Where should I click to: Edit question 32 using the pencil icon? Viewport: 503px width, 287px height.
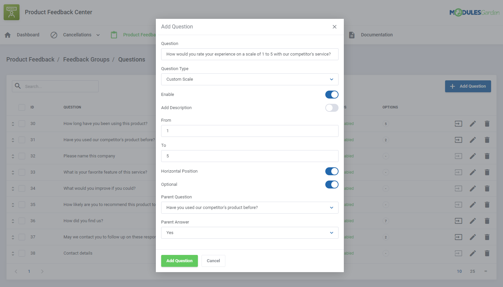tap(473, 156)
